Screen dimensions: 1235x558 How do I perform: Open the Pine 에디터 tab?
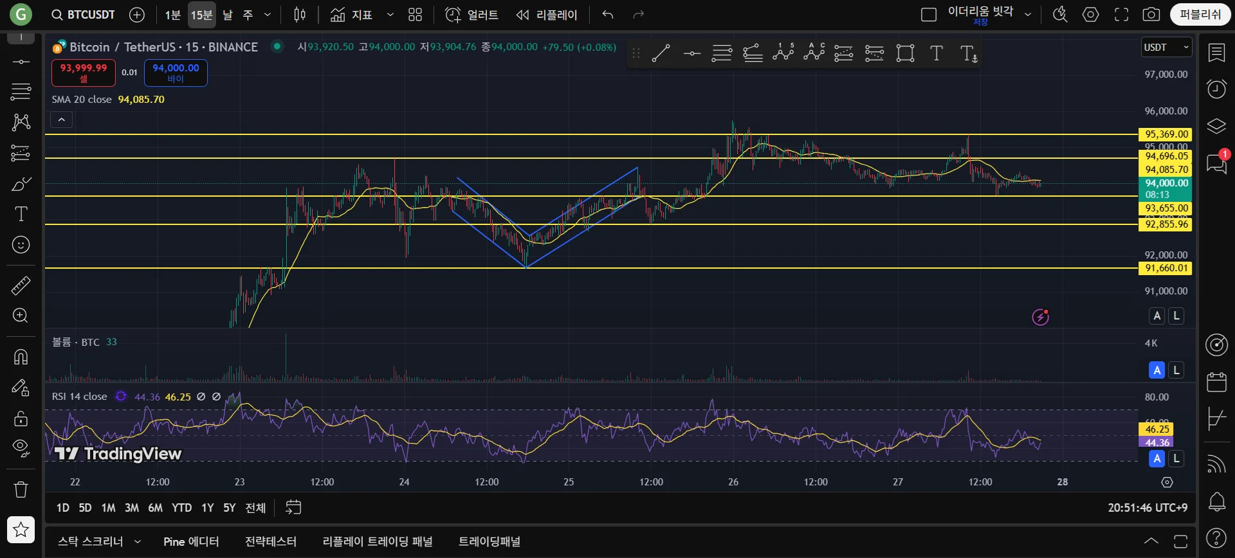pyautogui.click(x=191, y=541)
